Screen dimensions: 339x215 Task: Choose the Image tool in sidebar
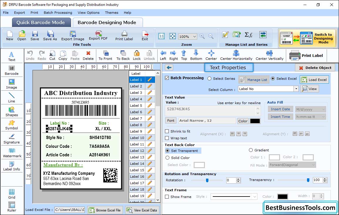coord(12,84)
